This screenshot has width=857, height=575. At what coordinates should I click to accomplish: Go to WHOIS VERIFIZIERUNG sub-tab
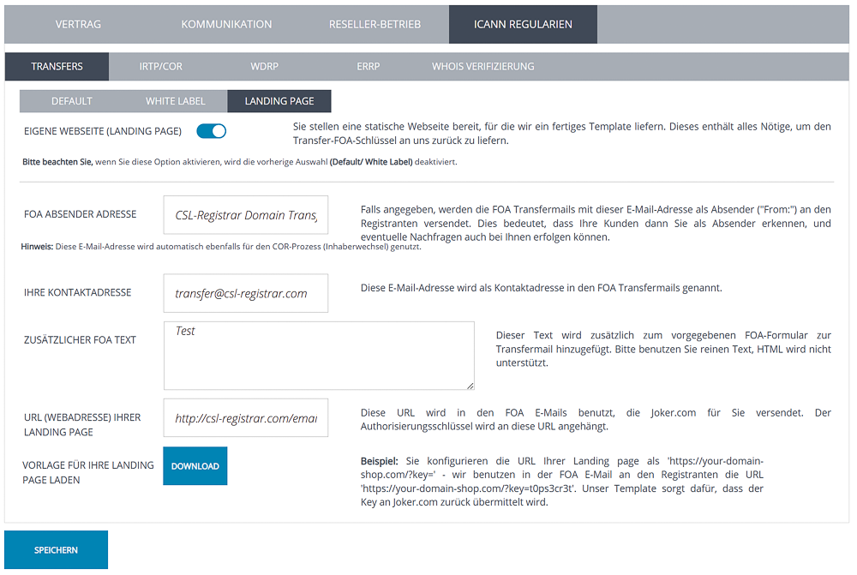pos(483,67)
